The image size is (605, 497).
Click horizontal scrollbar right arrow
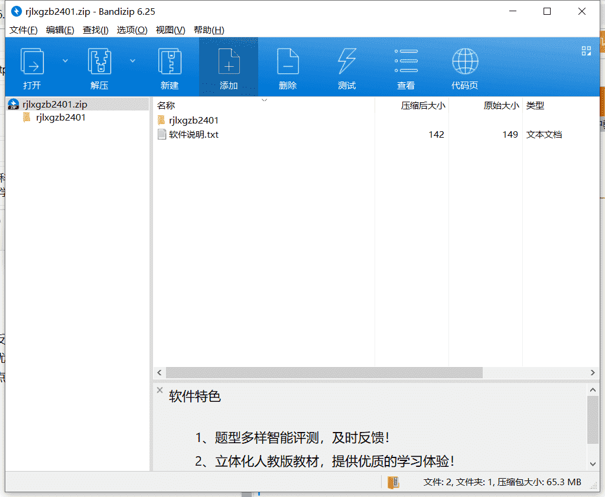point(593,372)
